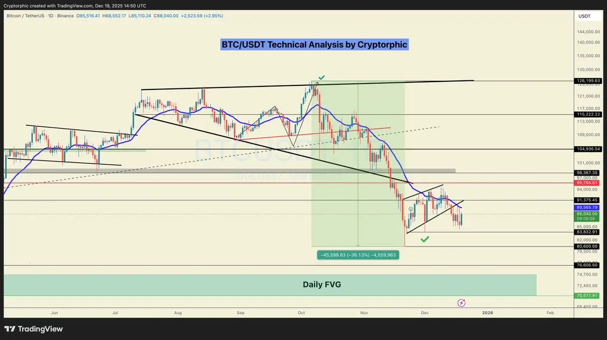
Task: Click the low value L85,110.24
Action: (140, 16)
